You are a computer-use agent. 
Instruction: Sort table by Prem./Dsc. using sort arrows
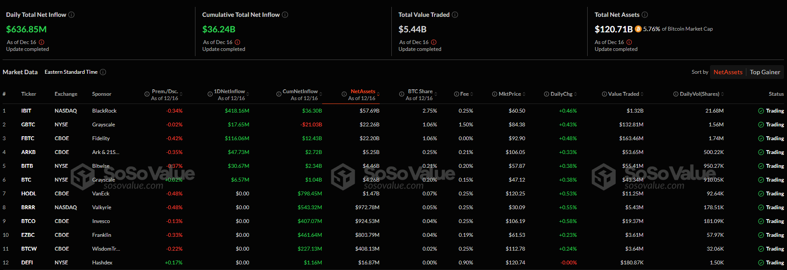[x=181, y=94]
